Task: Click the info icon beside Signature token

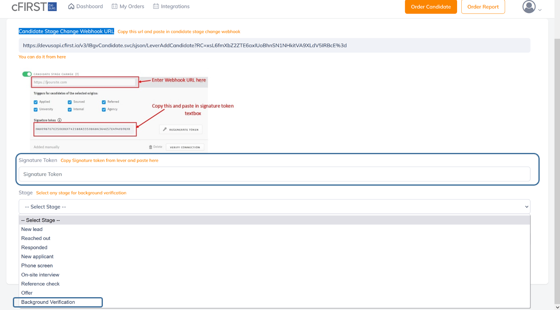Action: pos(59,120)
